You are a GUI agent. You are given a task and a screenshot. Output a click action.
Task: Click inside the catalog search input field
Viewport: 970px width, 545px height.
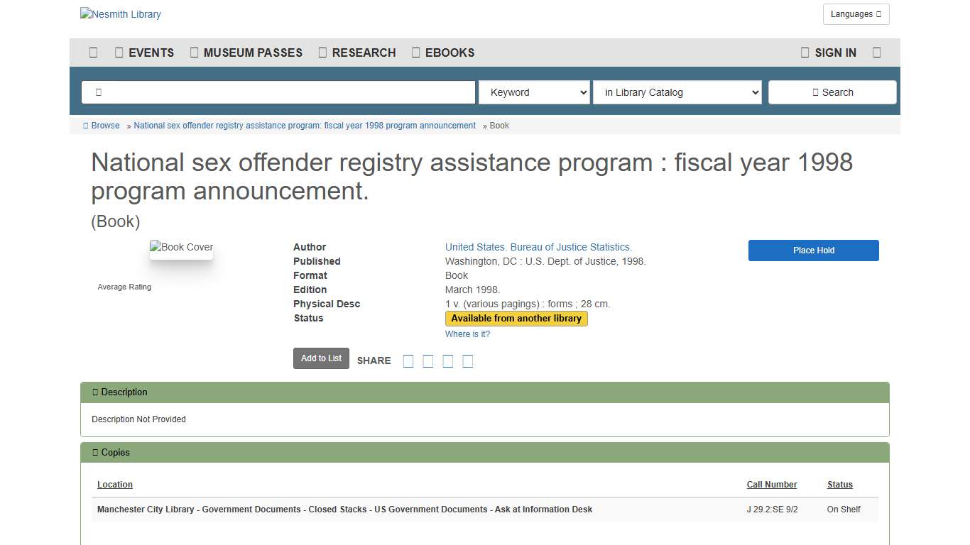(x=278, y=92)
